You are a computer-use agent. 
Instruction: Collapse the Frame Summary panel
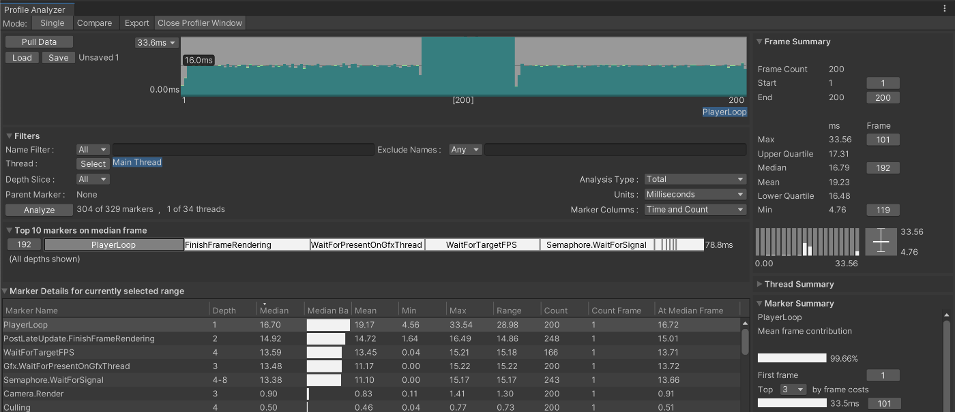759,41
